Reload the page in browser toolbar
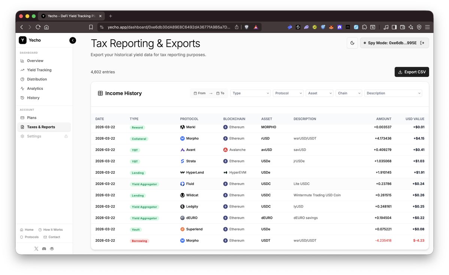Image resolution: width=449 pixels, height=275 pixels. pyautogui.click(x=38, y=27)
